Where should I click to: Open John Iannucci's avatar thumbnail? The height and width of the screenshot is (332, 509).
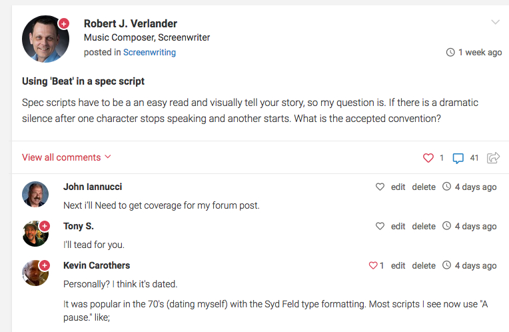tap(35, 194)
